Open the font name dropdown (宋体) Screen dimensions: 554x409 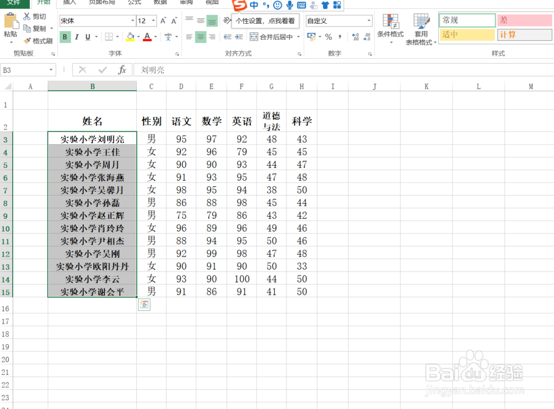click(x=132, y=21)
